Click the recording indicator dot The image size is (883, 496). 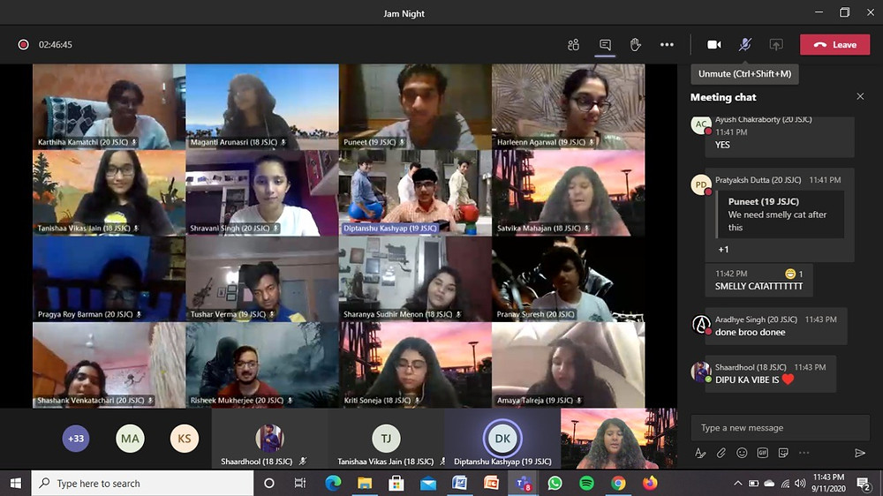coord(23,44)
